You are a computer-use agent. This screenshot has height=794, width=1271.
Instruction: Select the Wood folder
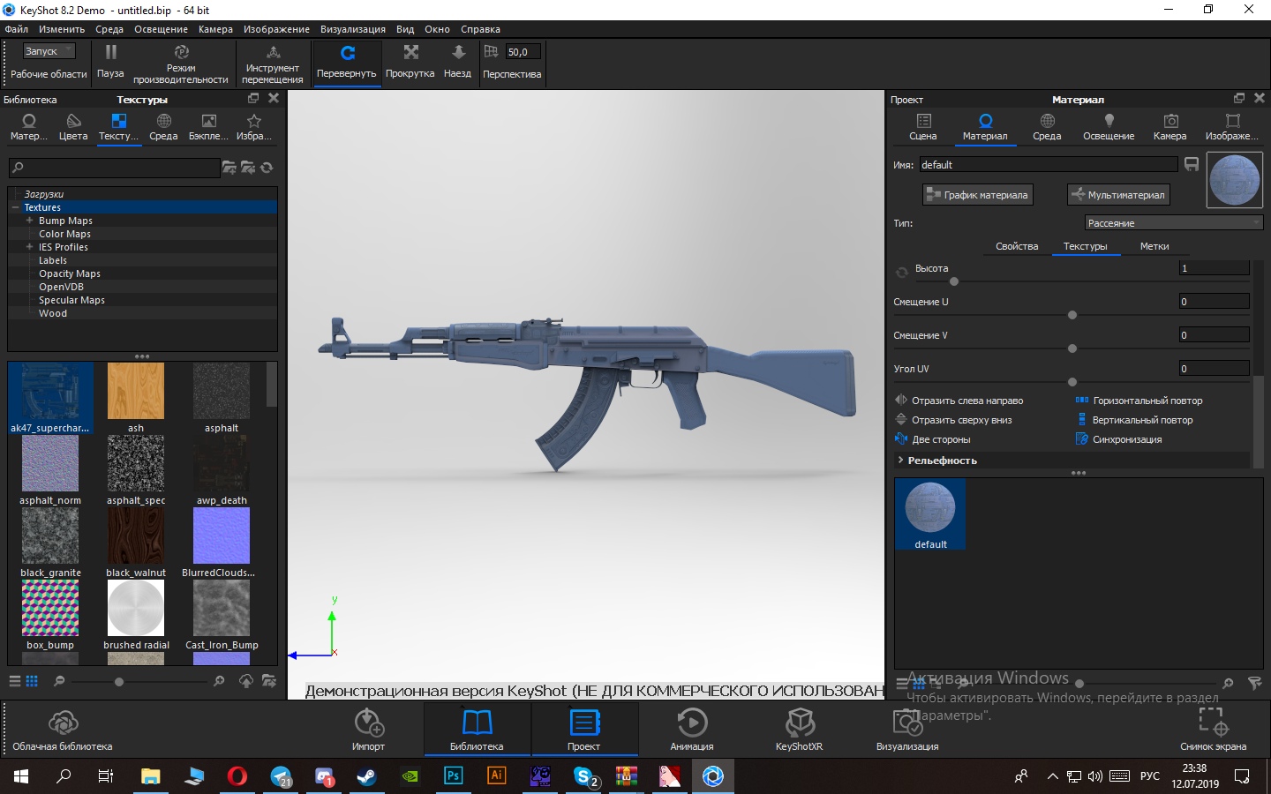(x=53, y=313)
